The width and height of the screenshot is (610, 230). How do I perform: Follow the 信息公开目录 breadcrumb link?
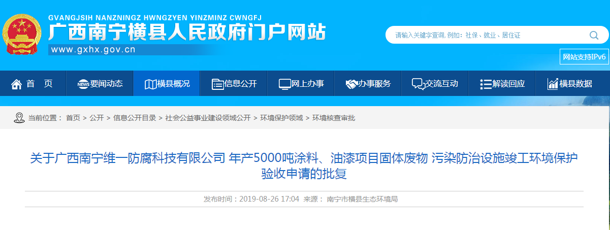135,118
